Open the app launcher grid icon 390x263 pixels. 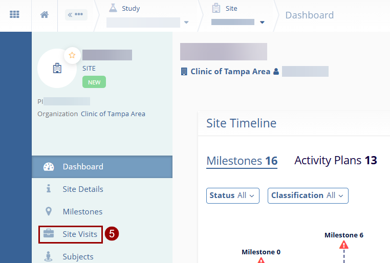(14, 14)
